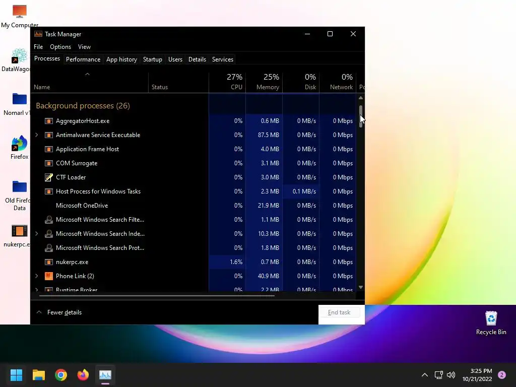Launch Firefox from the taskbar
The width and height of the screenshot is (516, 387).
tap(83, 375)
